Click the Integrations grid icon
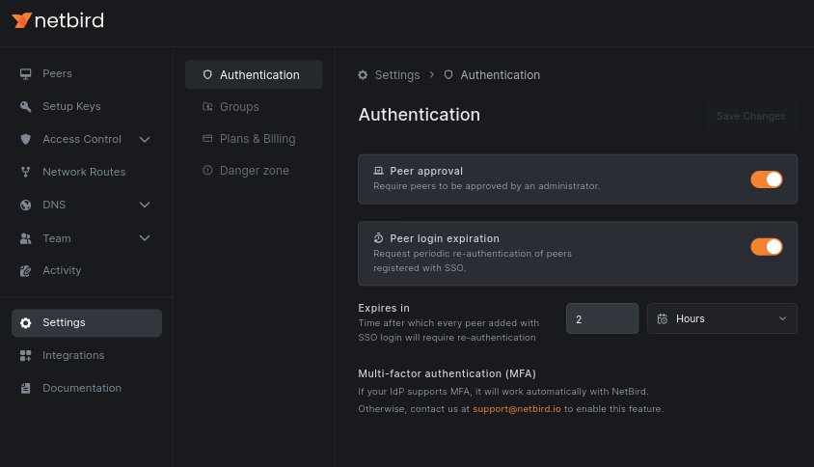814x467 pixels. tap(25, 356)
